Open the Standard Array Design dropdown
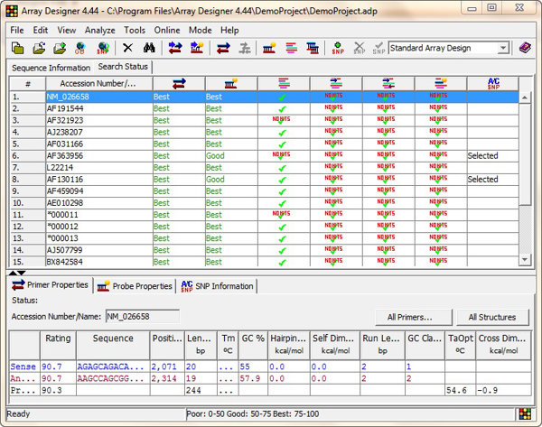Viewport: 542px width, 427px height. (x=503, y=48)
